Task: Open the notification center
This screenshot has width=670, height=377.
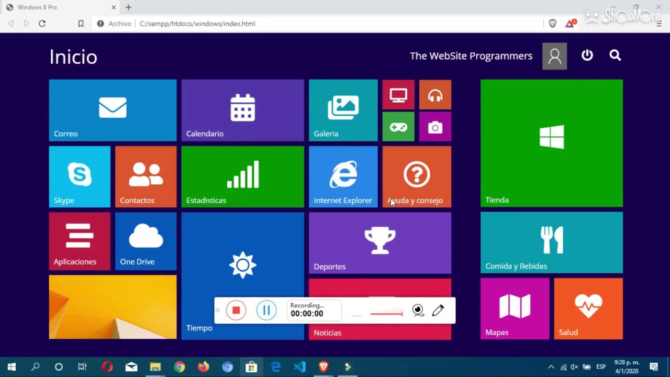Action: (x=654, y=367)
